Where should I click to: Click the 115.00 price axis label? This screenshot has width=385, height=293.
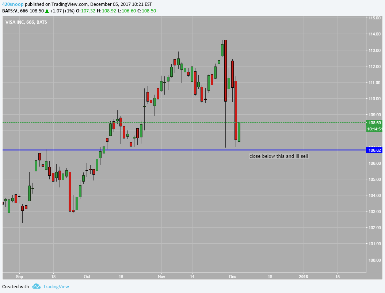375,18
